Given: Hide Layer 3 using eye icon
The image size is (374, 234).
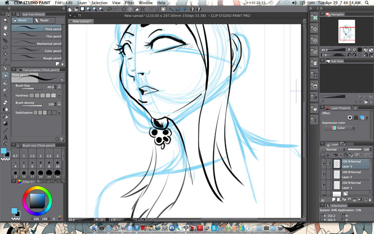Looking at the screenshot, I should pos(324,164).
